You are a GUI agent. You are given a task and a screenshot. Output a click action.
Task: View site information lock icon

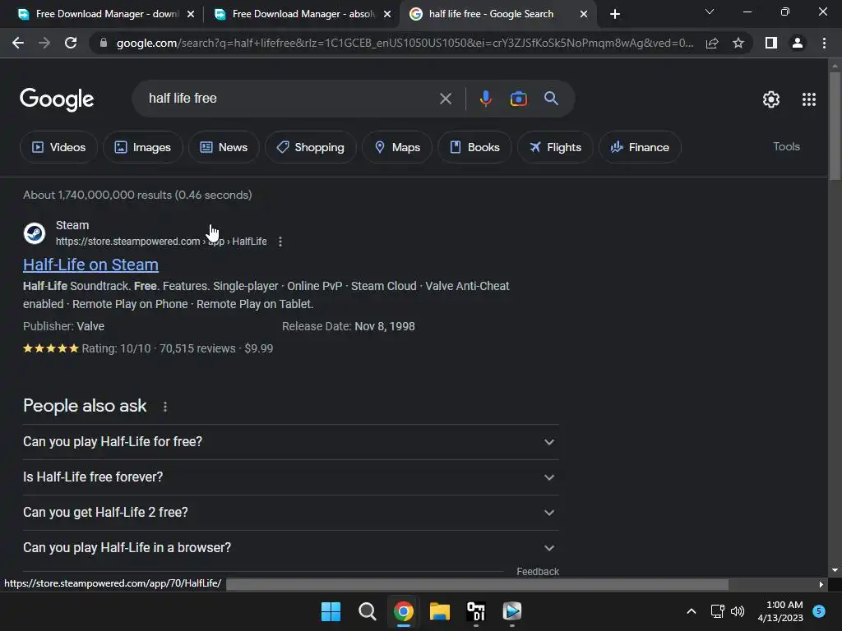click(103, 43)
